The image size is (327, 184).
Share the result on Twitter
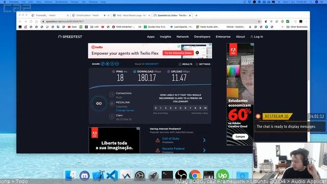click(x=107, y=64)
